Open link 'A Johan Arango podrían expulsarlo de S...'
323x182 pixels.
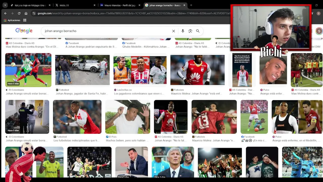[x=91, y=47]
